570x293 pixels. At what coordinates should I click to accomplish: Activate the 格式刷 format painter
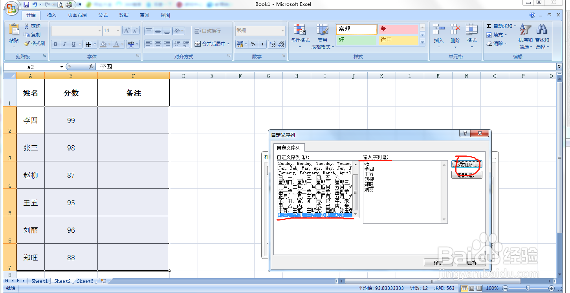(35, 43)
